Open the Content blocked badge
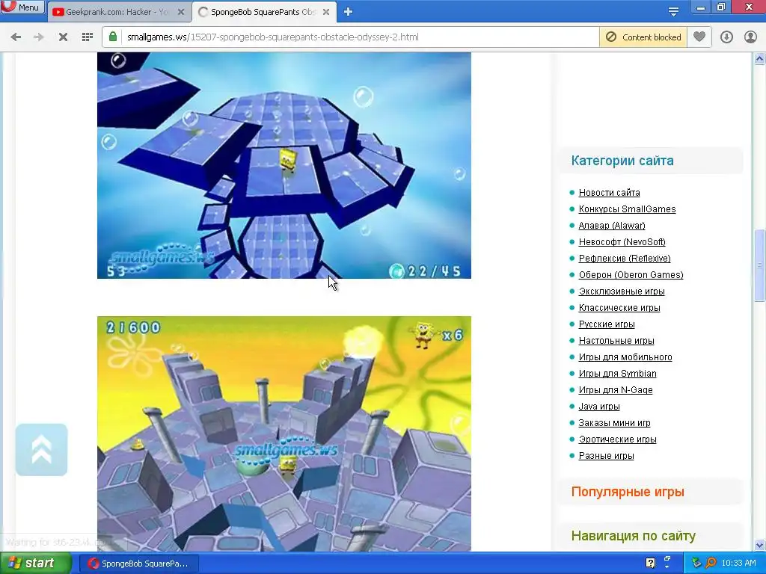Image resolution: width=766 pixels, height=574 pixels. (x=643, y=37)
